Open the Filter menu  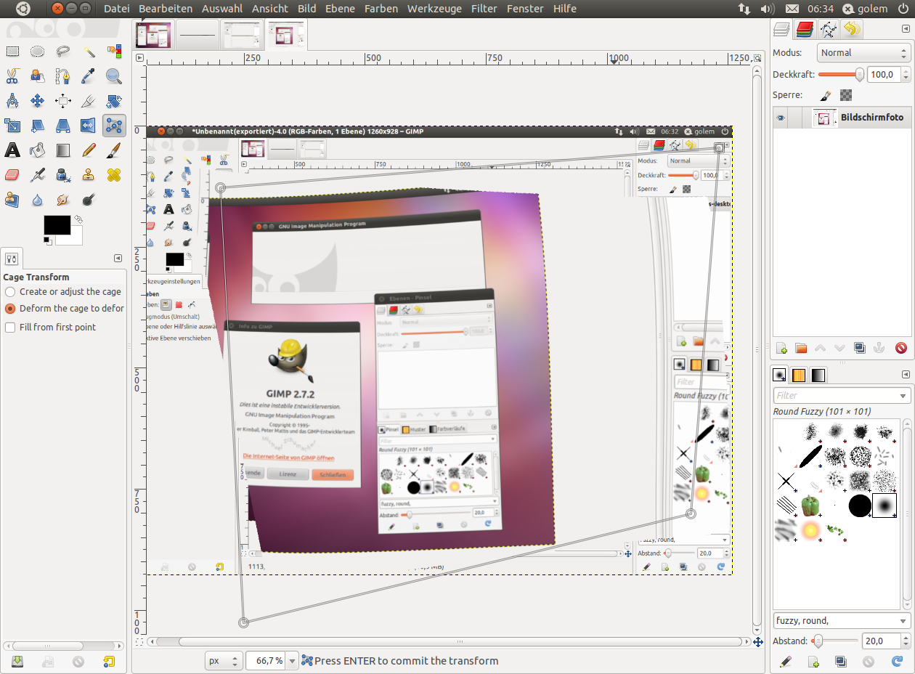click(484, 8)
